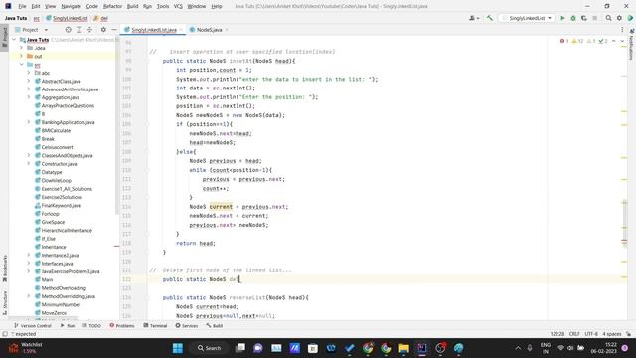Expand the out folder
Image resolution: width=636 pixels, height=358 pixels.
22,56
